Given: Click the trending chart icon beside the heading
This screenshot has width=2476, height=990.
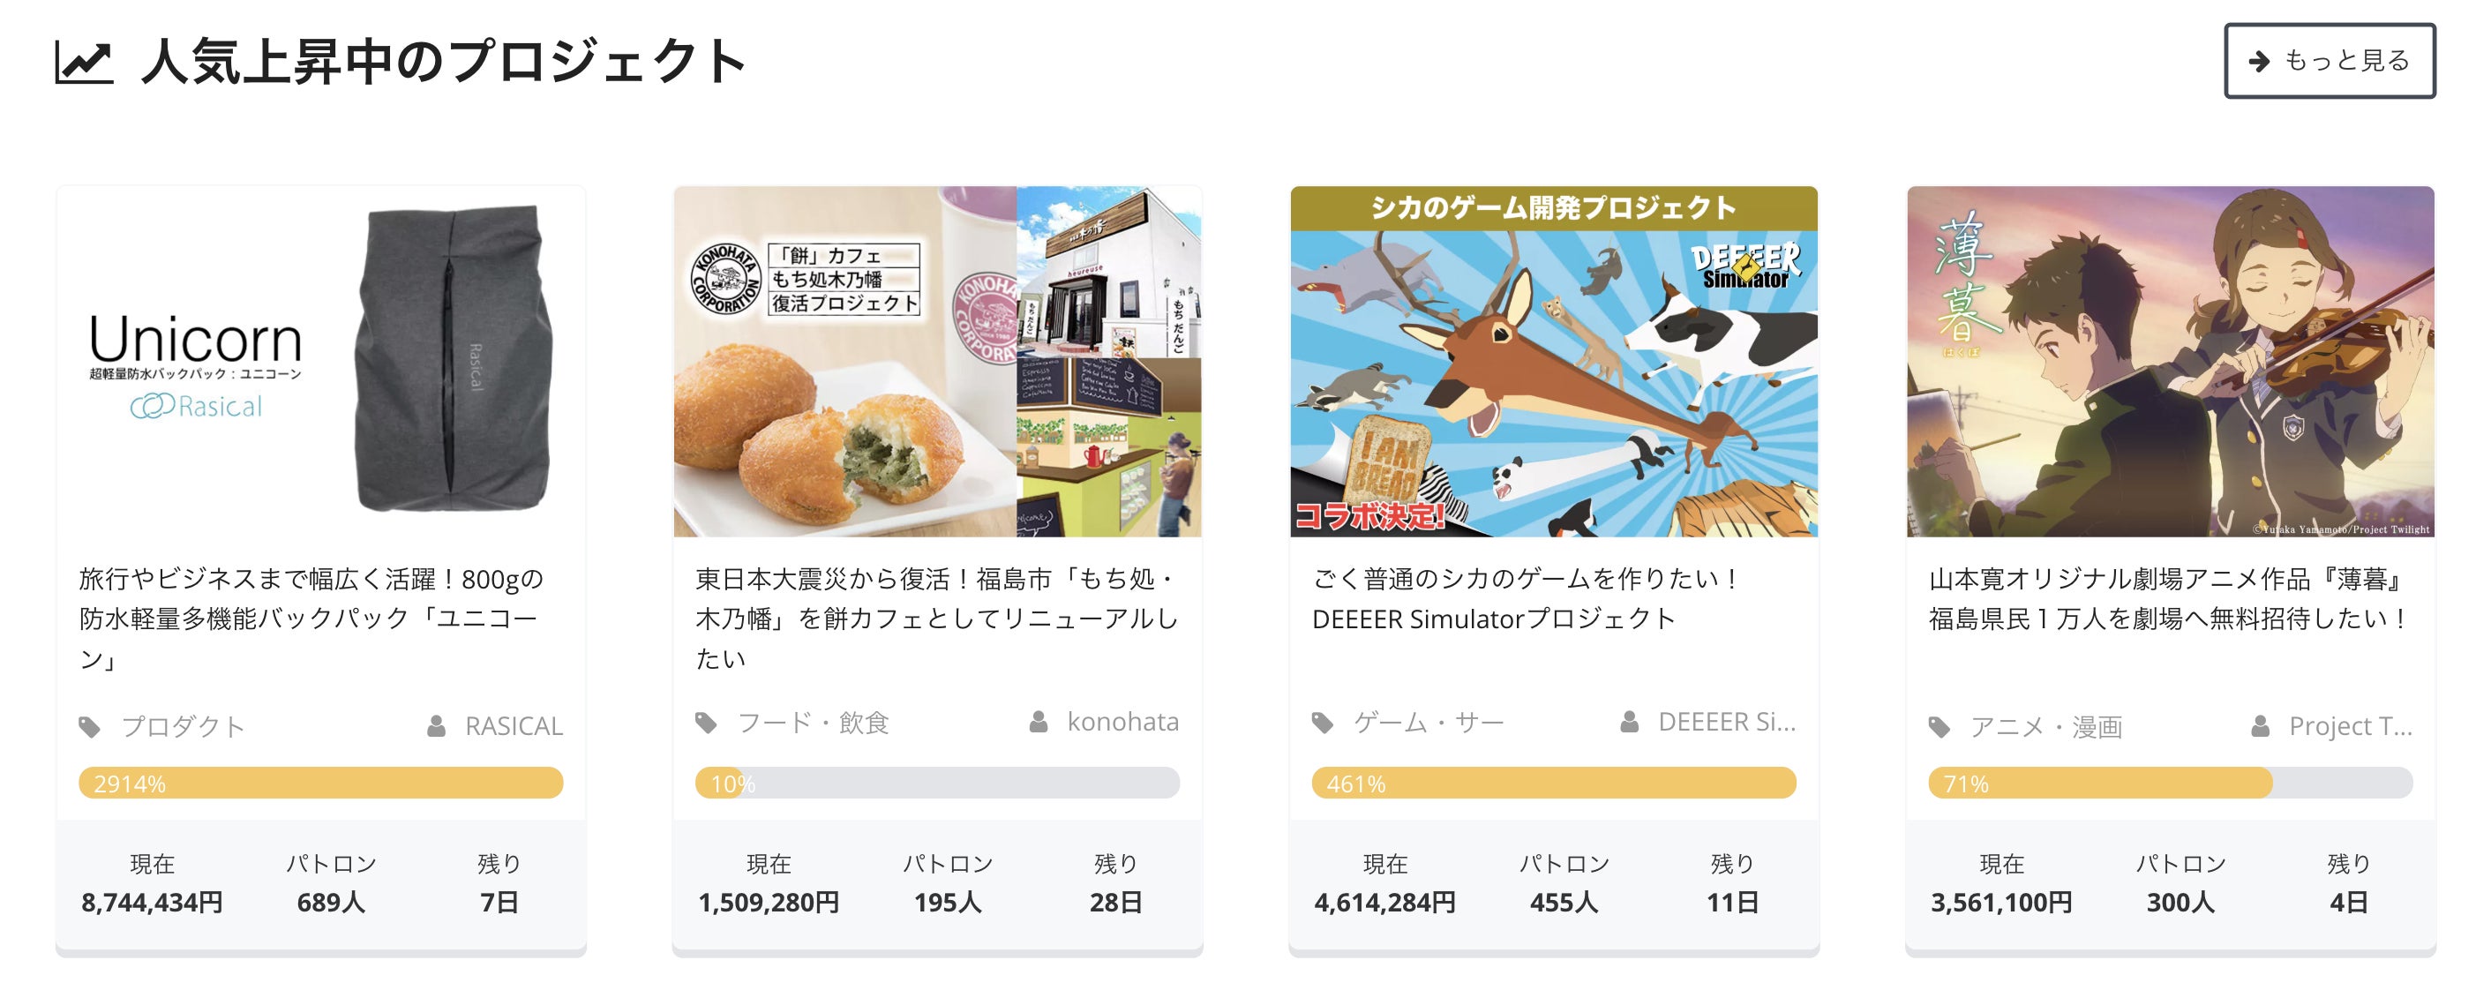Looking at the screenshot, I should coord(84,63).
